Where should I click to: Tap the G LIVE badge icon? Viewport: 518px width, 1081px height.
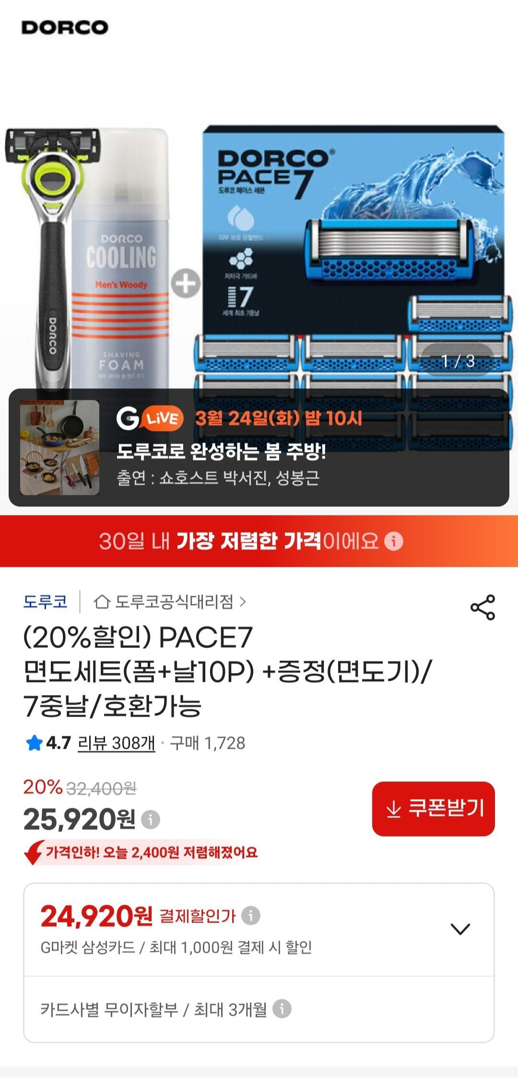coord(150,419)
